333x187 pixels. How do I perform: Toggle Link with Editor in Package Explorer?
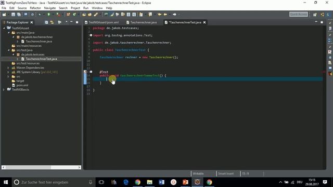52,22
